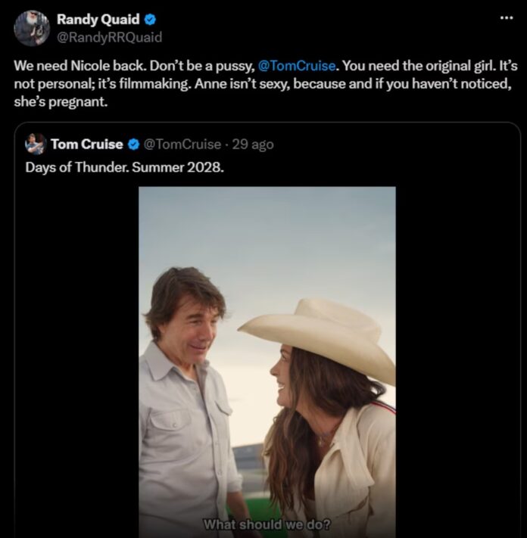
Task: Click the small Tom Cruise profile avatar
Action: coord(36,144)
